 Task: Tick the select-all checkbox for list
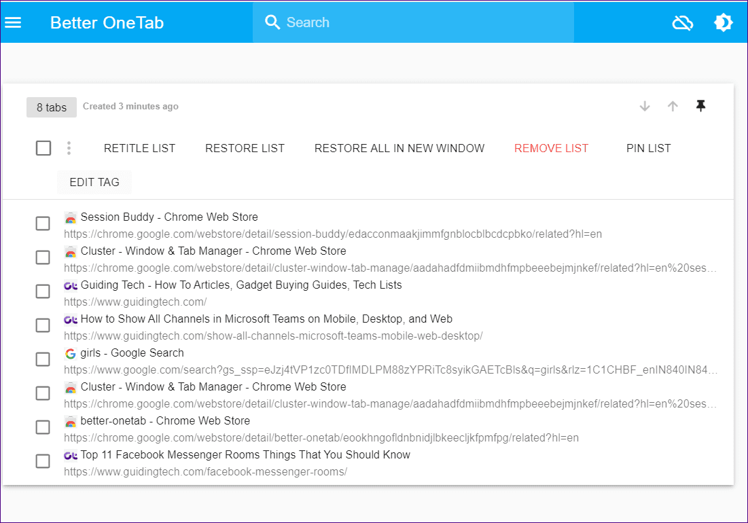[x=43, y=148]
